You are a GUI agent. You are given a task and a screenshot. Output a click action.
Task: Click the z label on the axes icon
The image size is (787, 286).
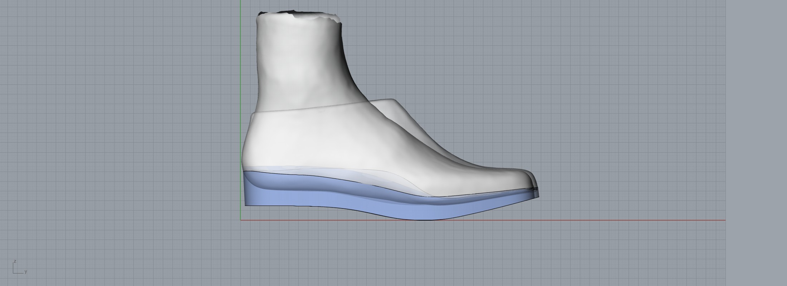(x=15, y=262)
